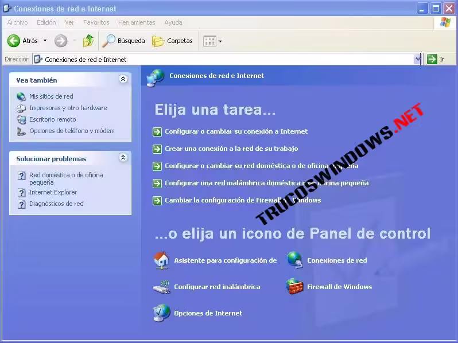Click help icon beside Red doméstica
Screen dimensions: 458x343
[x=21, y=176]
